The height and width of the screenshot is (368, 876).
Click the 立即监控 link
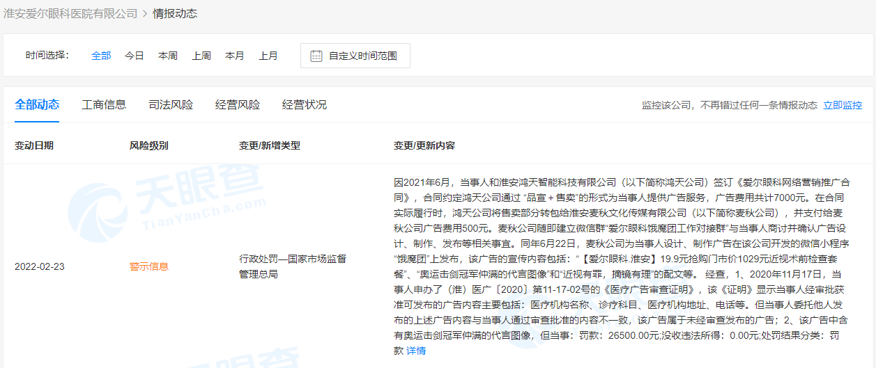[x=843, y=106]
